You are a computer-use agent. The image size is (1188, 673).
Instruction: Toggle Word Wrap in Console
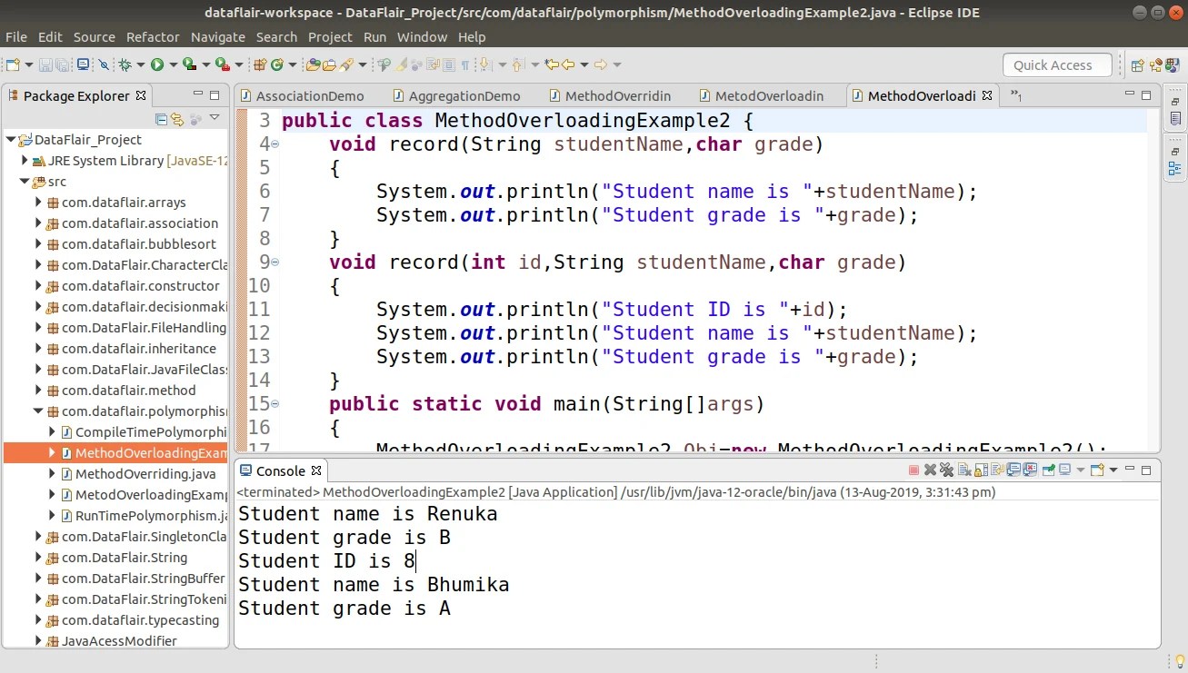click(x=998, y=470)
